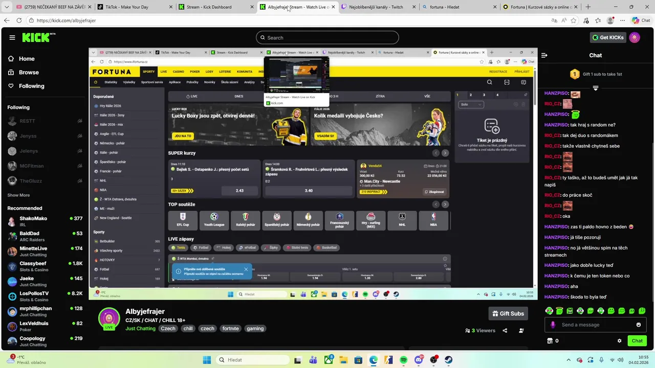This screenshot has height=368, width=655.
Task: Open the browser media control icon
Action: [x=586, y=20]
